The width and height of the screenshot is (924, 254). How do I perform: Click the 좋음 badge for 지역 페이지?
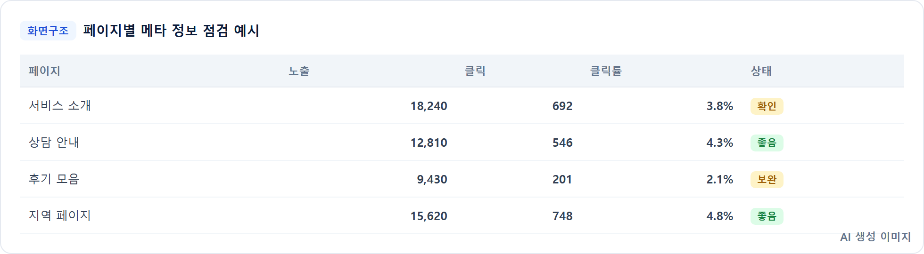coord(767,216)
